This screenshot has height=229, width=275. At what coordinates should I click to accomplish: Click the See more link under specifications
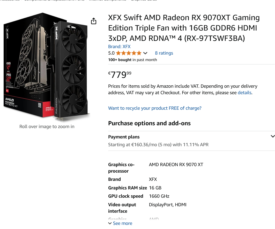(x=123, y=223)
